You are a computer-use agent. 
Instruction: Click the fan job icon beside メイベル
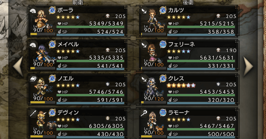click(33, 45)
